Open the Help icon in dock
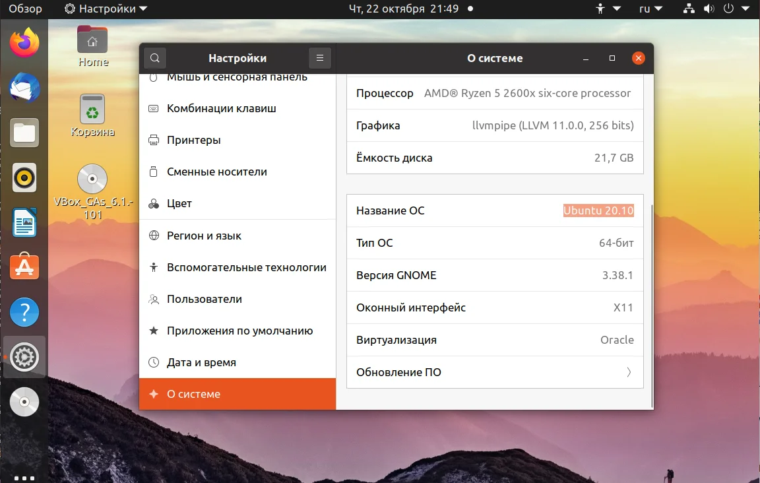The height and width of the screenshot is (483, 760). [24, 312]
